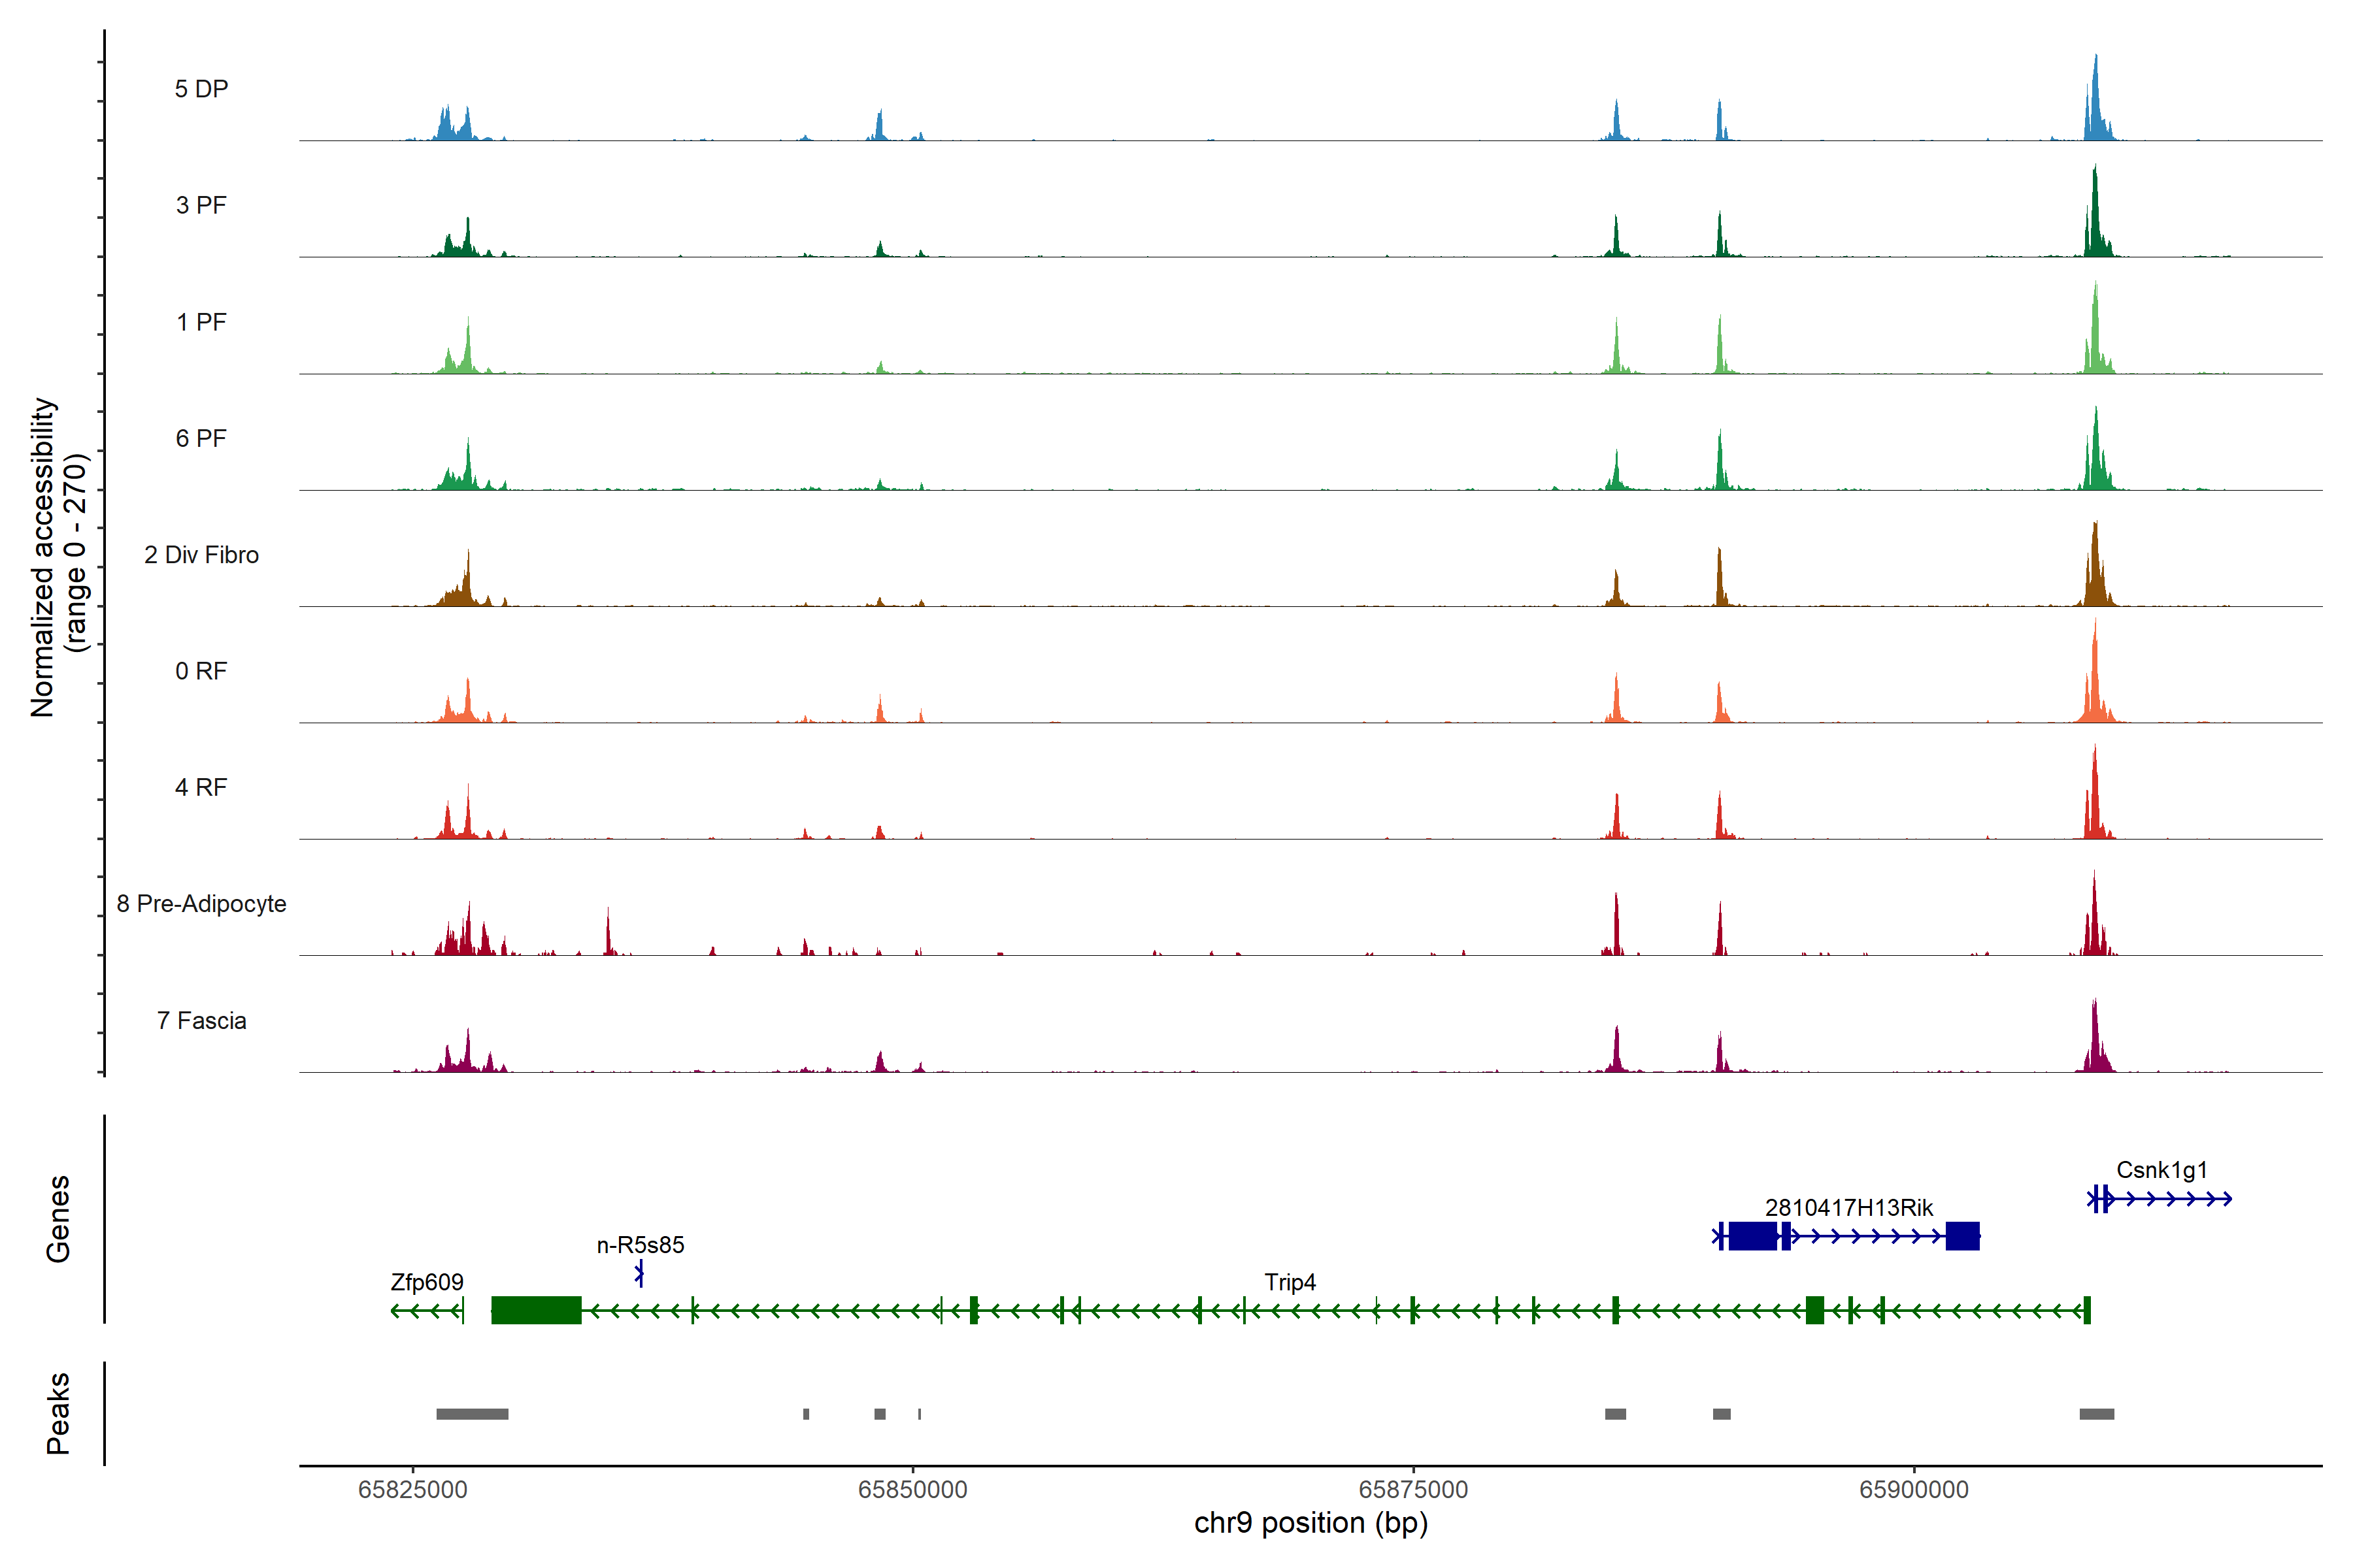This screenshot has width=2353, height=1568.
Task: Click the rightmost gray peak bar
Action: tap(2096, 1414)
